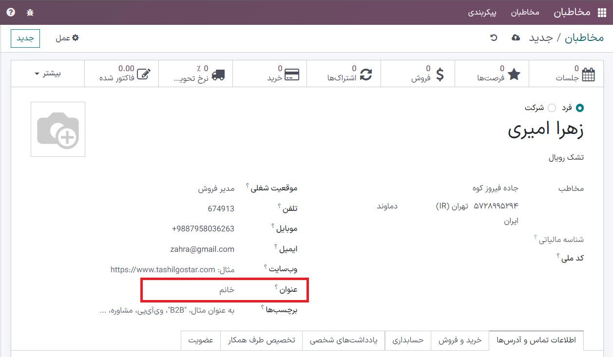Switch to the حسابداری accounting tab

408,340
